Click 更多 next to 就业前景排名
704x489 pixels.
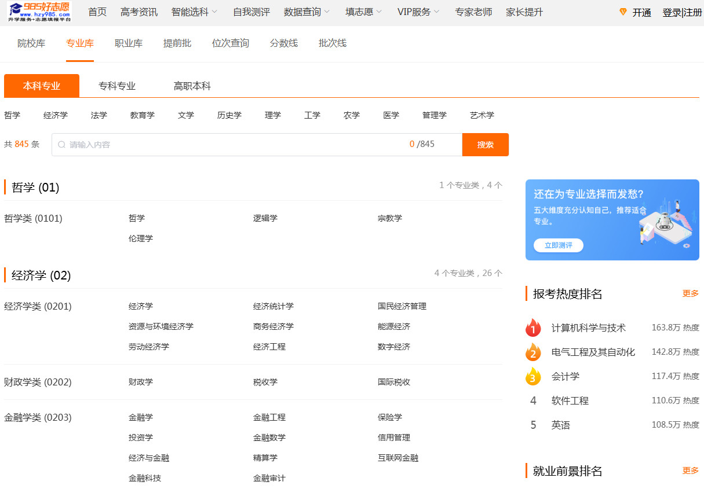691,470
